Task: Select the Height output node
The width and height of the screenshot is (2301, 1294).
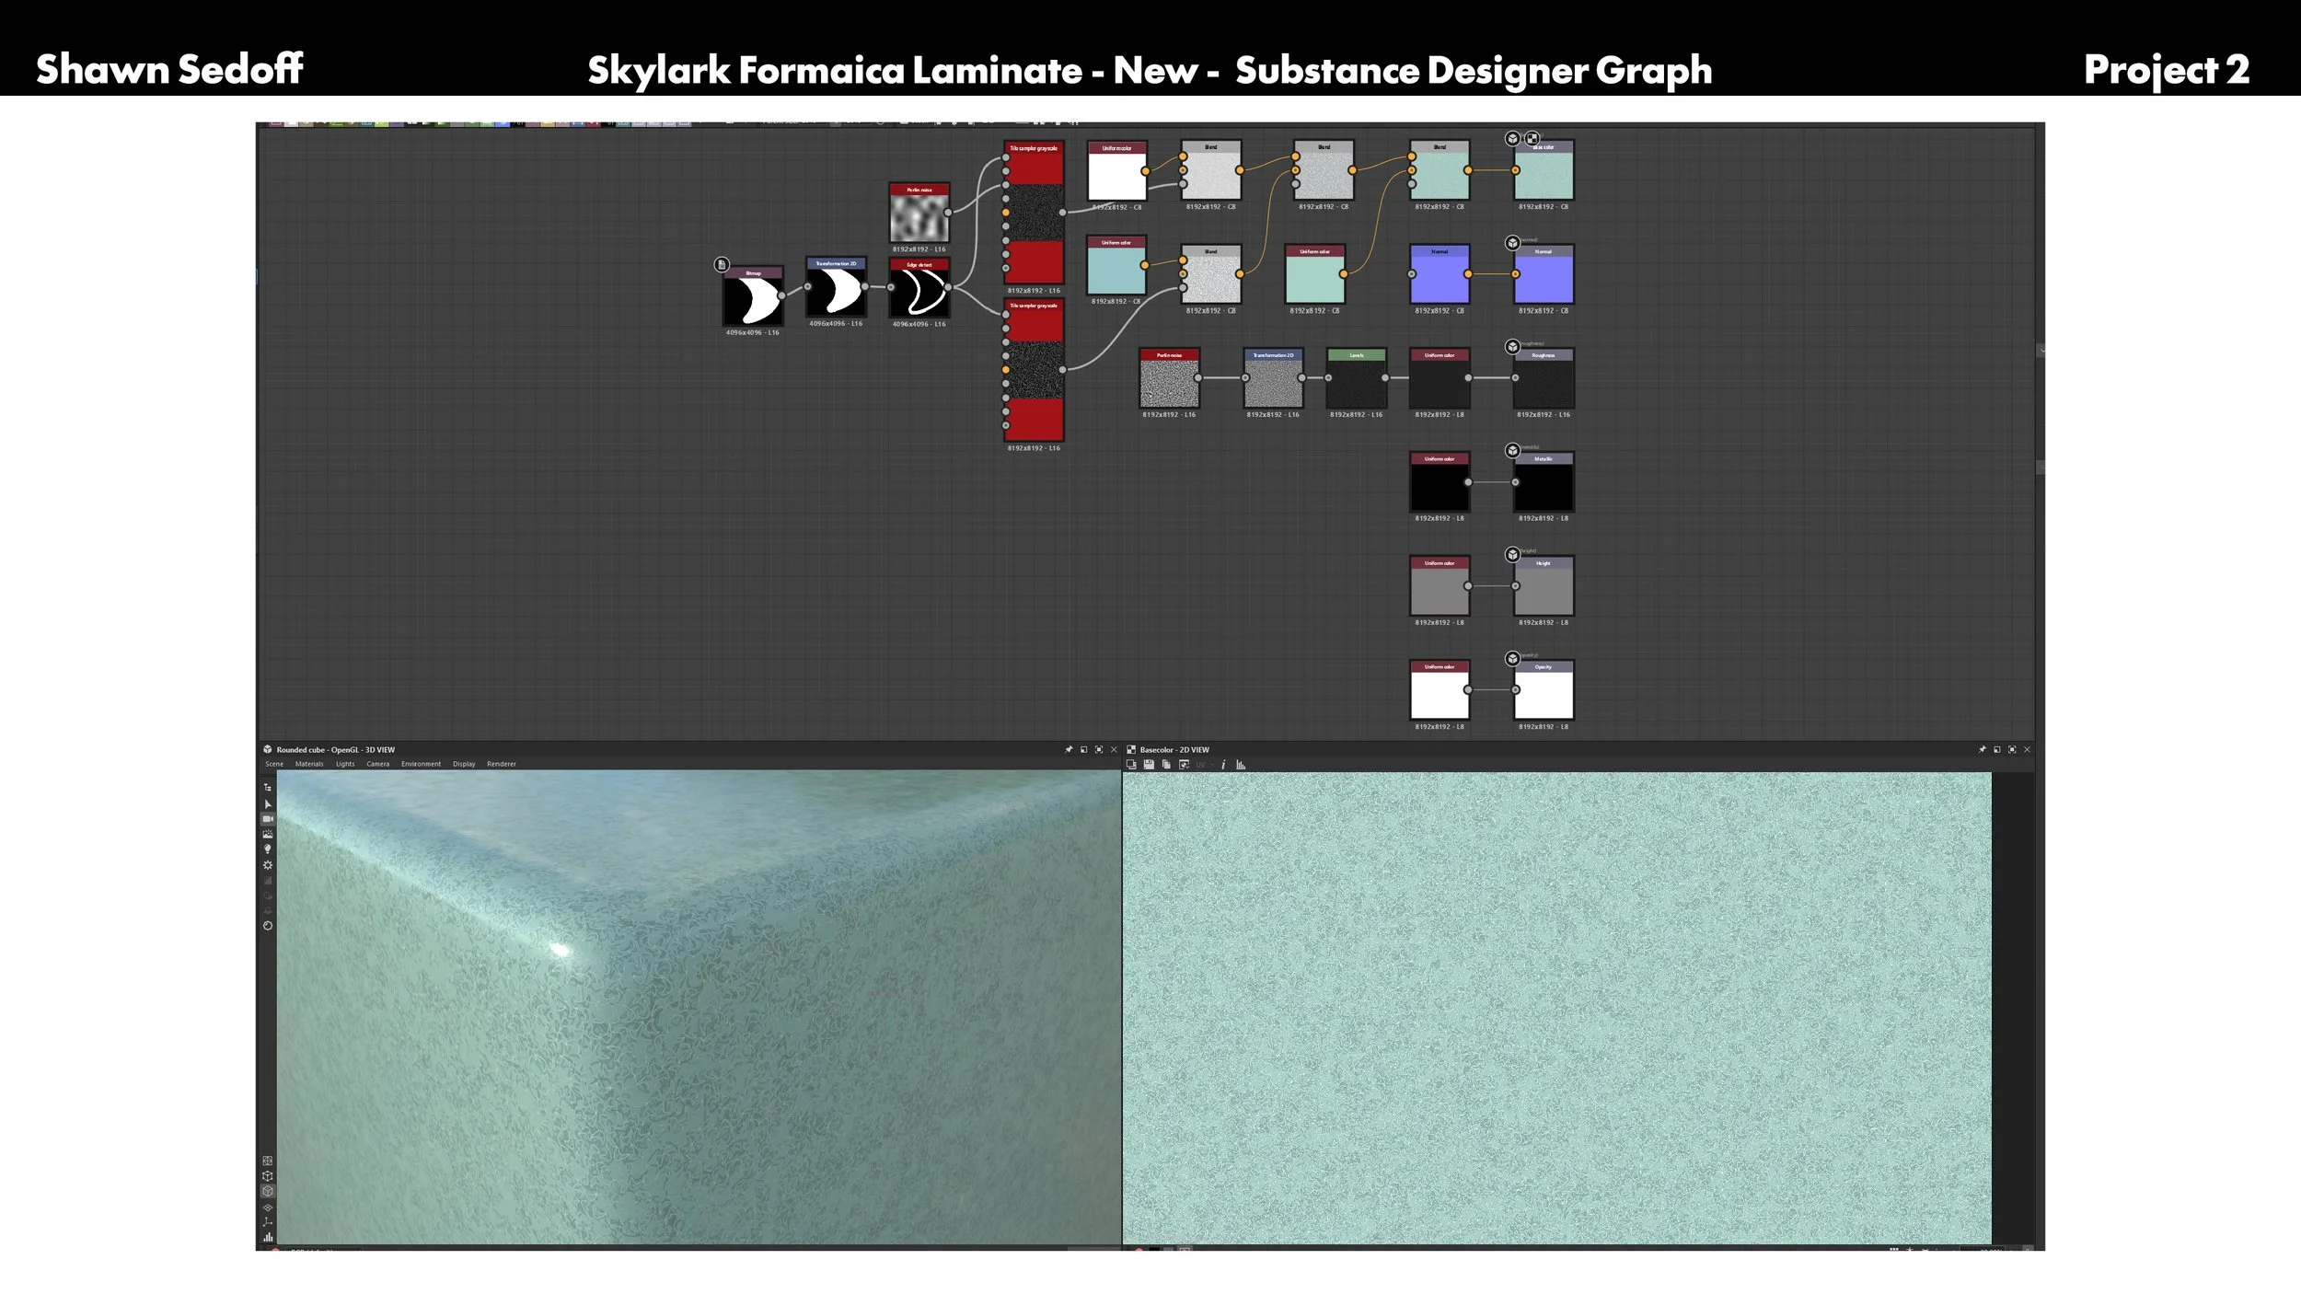Action: coord(1544,586)
